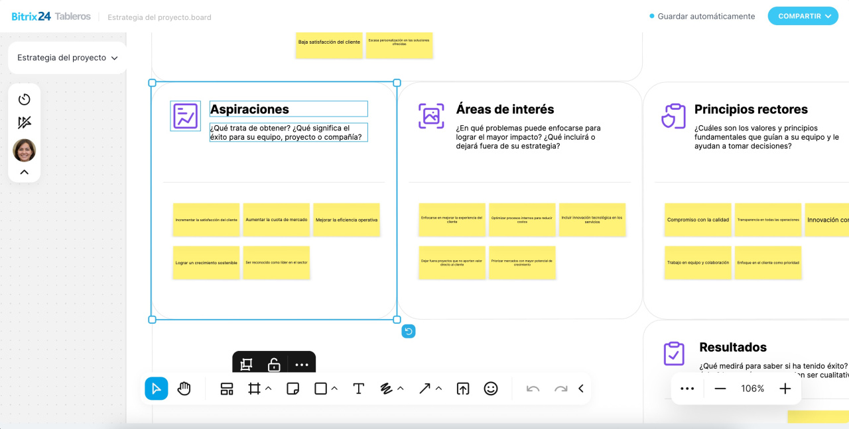Open the emoji sticker picker
Screen dimensions: 849x429
(x=491, y=389)
